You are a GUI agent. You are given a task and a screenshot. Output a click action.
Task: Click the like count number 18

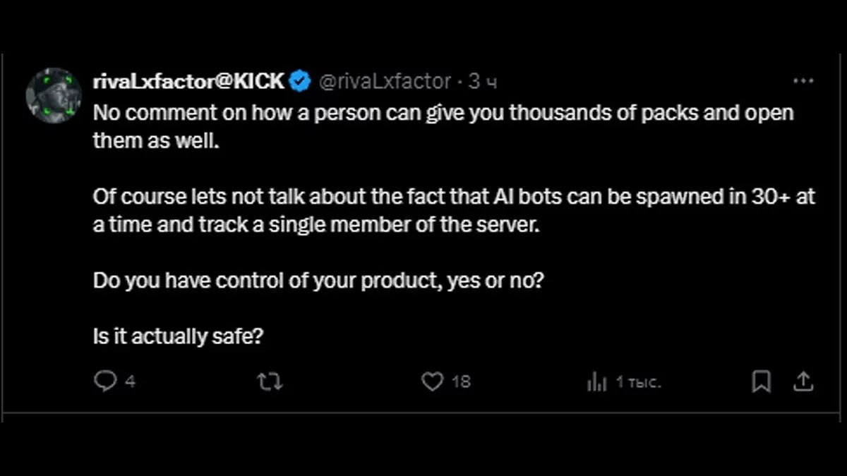[x=461, y=382]
